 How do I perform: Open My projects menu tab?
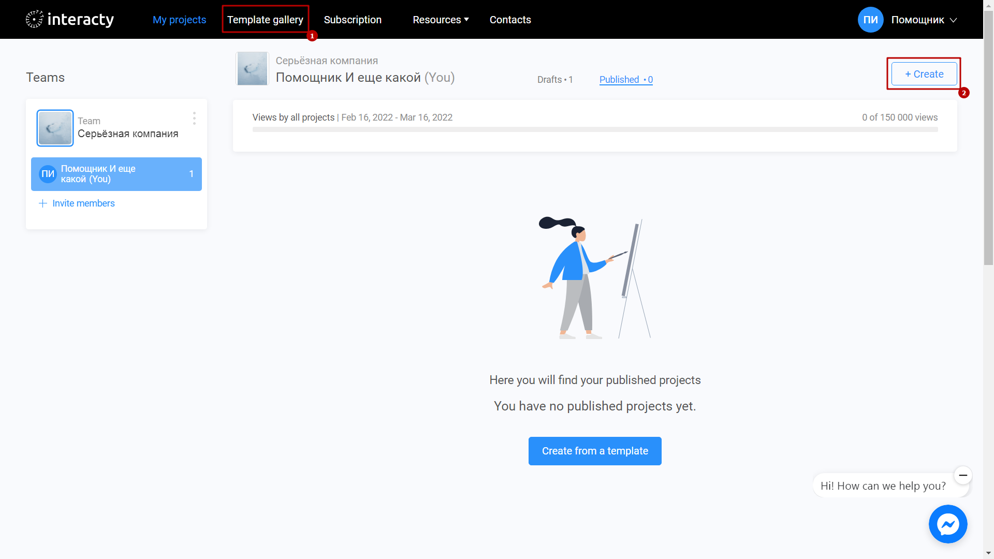(x=179, y=19)
